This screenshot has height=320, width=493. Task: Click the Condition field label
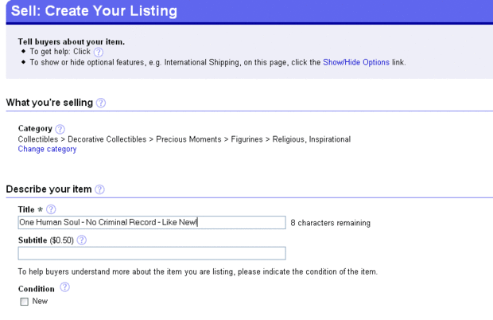point(37,288)
